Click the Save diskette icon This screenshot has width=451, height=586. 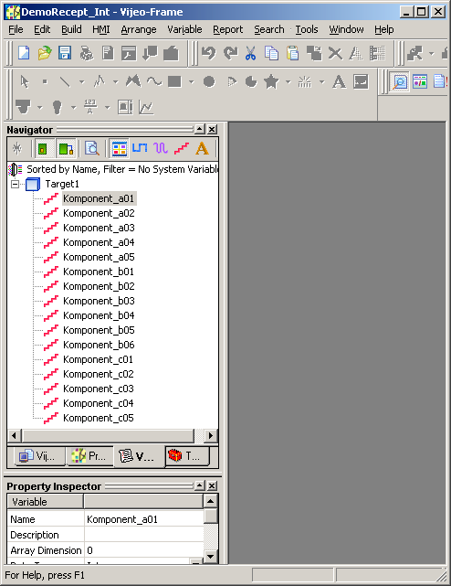point(65,53)
